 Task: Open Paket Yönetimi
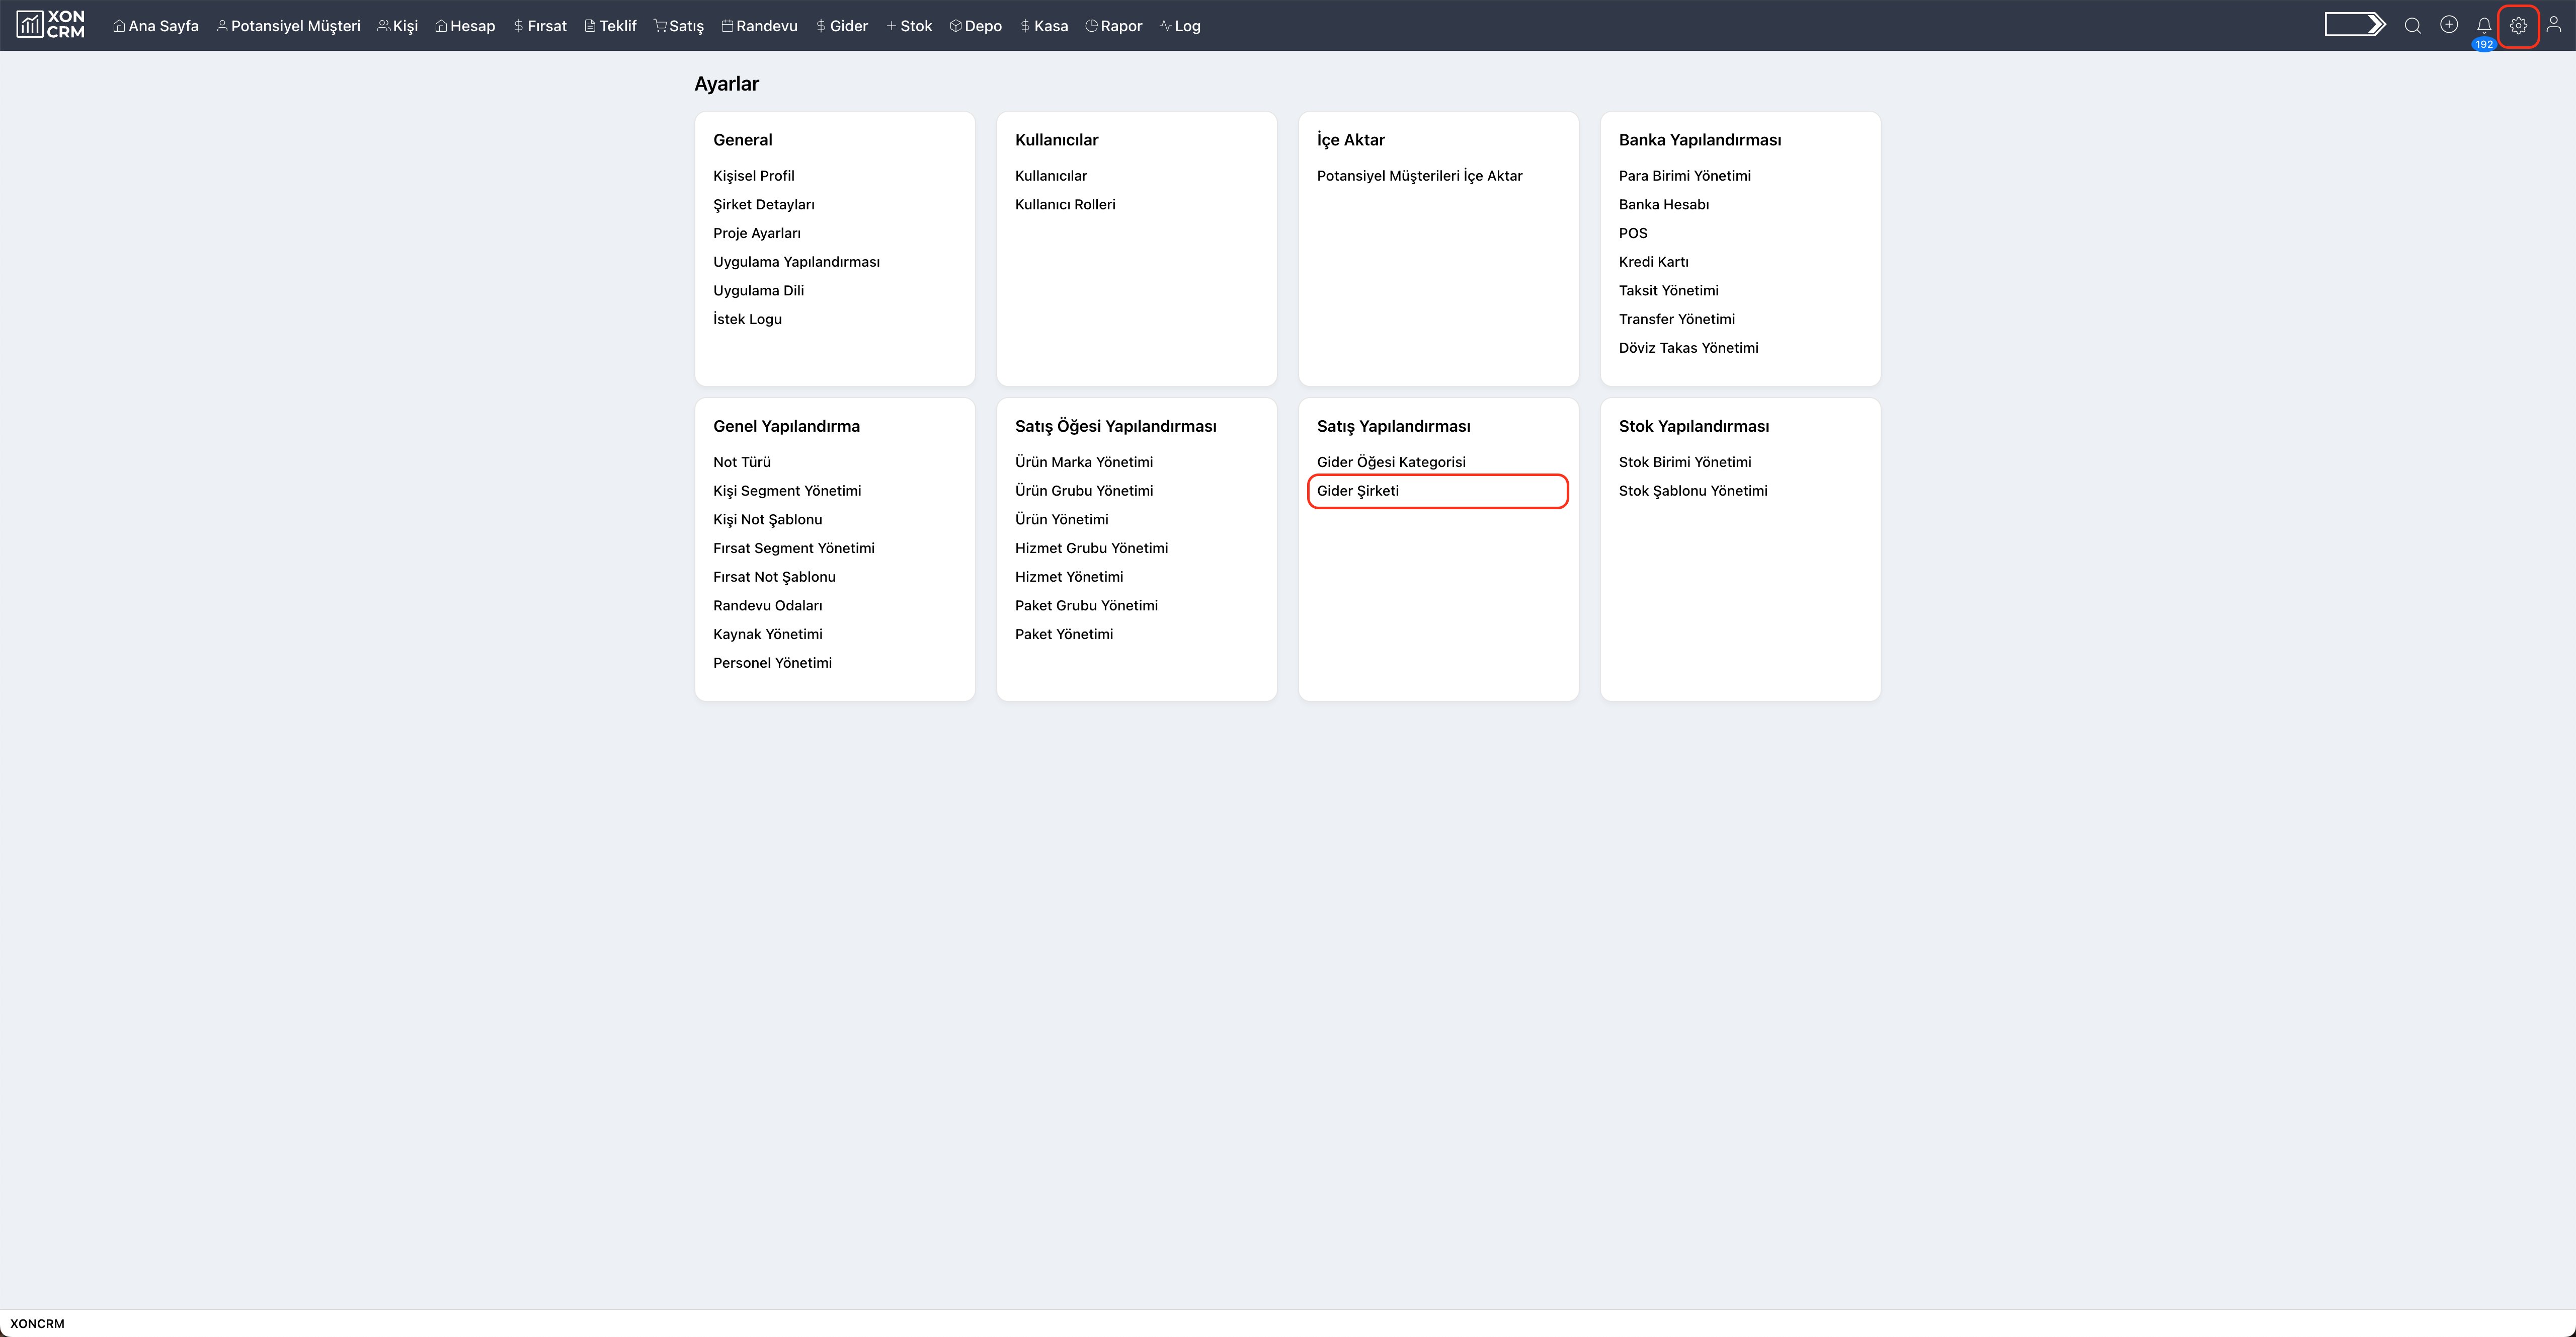pyautogui.click(x=1064, y=634)
